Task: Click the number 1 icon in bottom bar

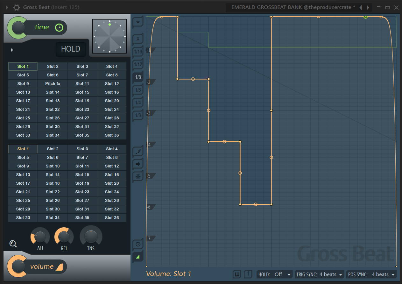Action: [248, 274]
